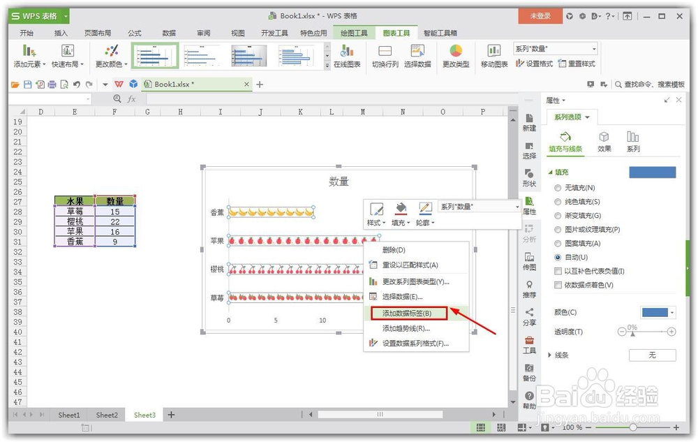Click the 线条 无 preview button
This screenshot has height=442, width=698.
pyautogui.click(x=652, y=355)
